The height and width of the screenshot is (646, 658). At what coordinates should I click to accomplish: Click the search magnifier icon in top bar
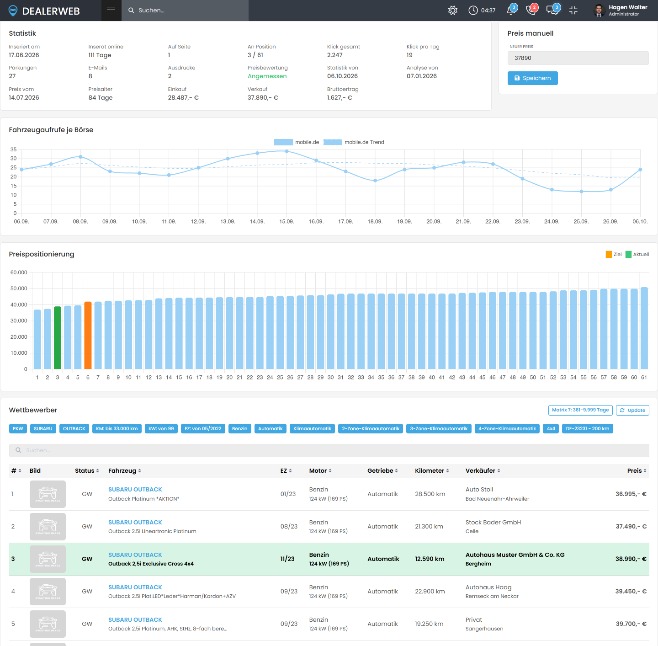[131, 10]
